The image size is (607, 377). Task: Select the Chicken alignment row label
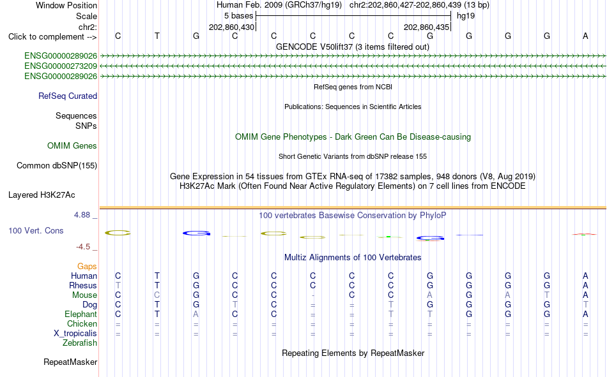tap(82, 323)
